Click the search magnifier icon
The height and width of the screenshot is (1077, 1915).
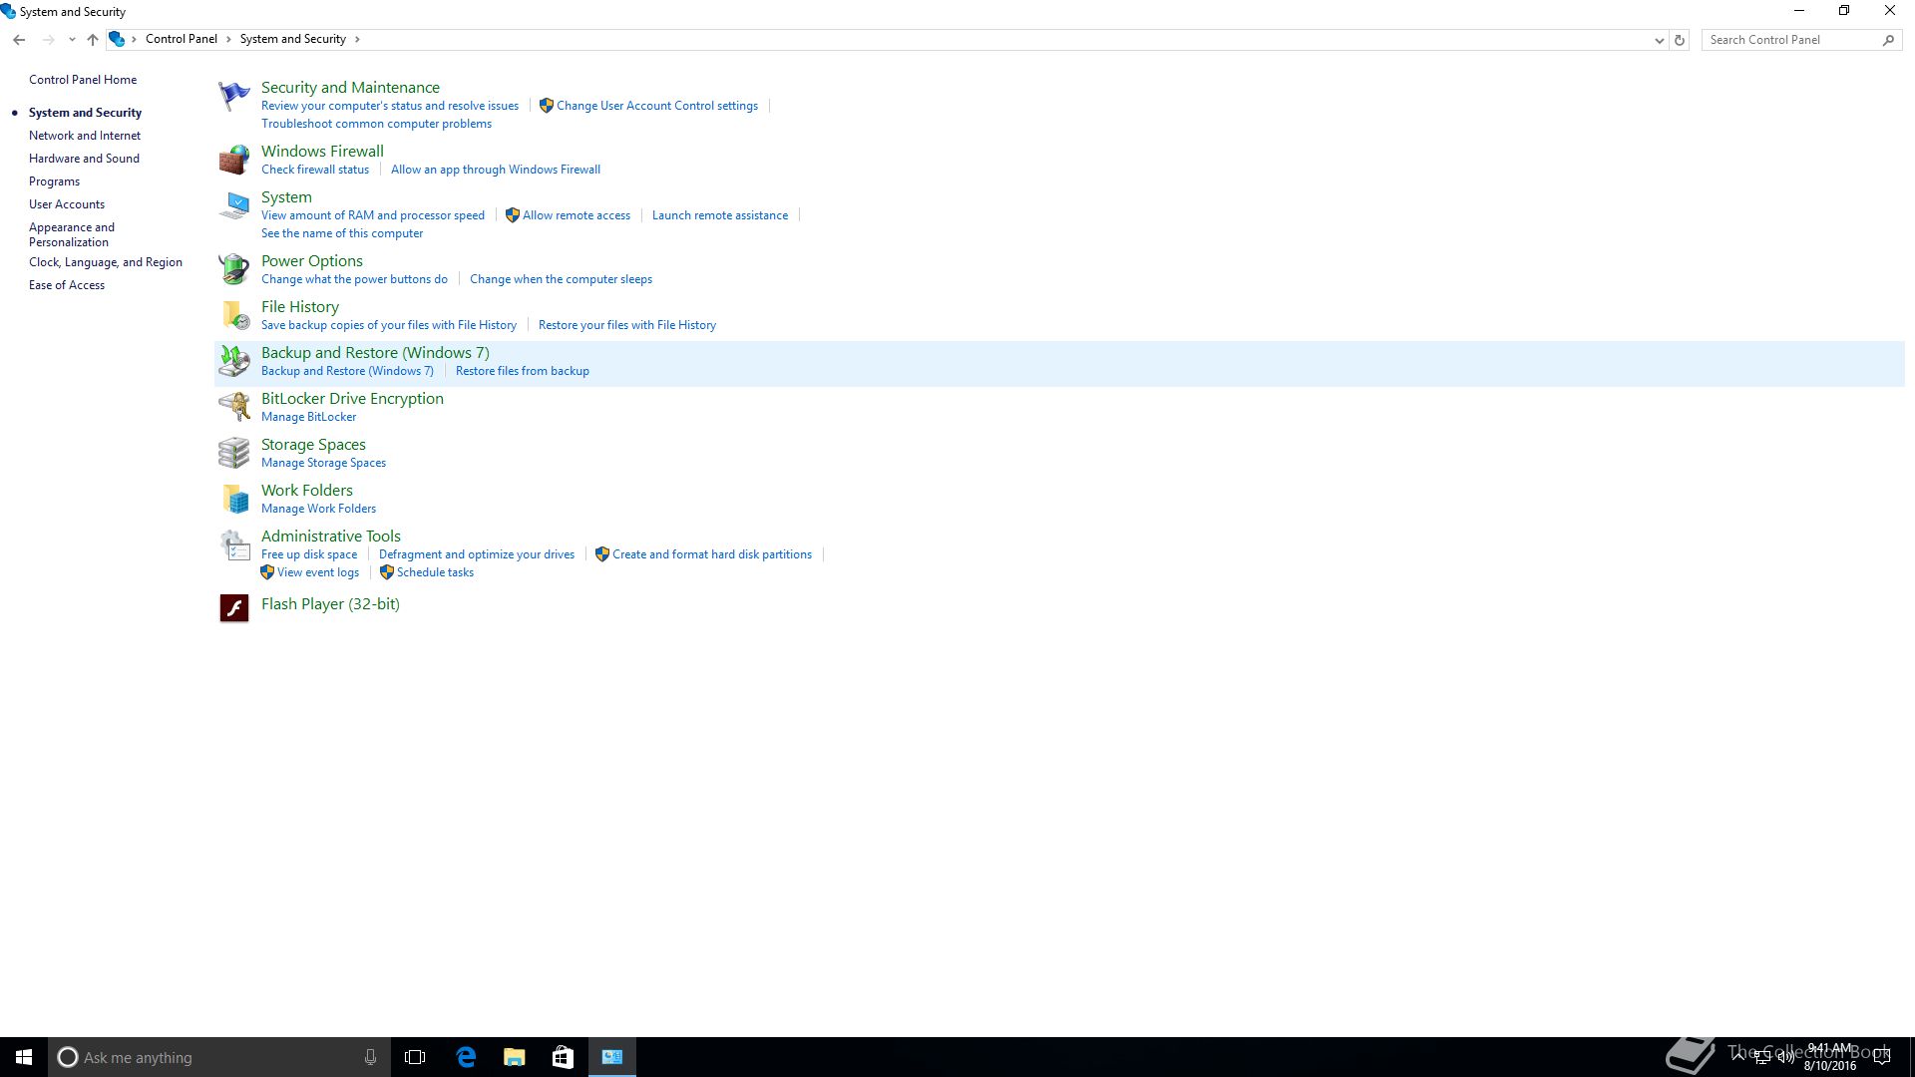point(1888,40)
